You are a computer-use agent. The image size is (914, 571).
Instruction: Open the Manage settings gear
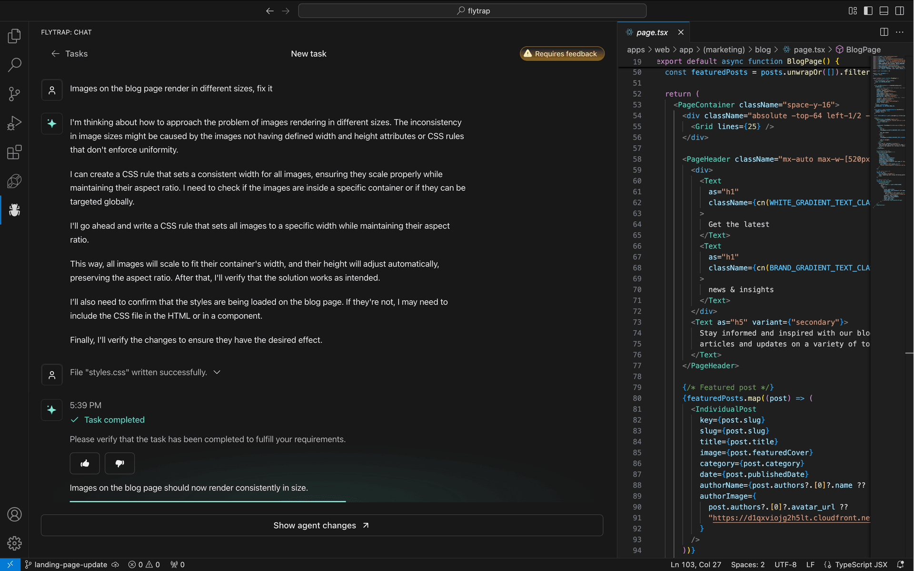click(14, 543)
